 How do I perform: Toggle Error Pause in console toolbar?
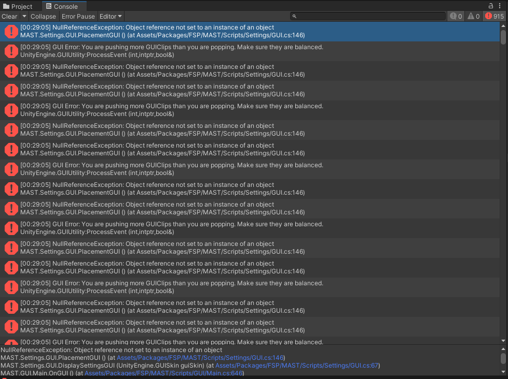coord(78,17)
